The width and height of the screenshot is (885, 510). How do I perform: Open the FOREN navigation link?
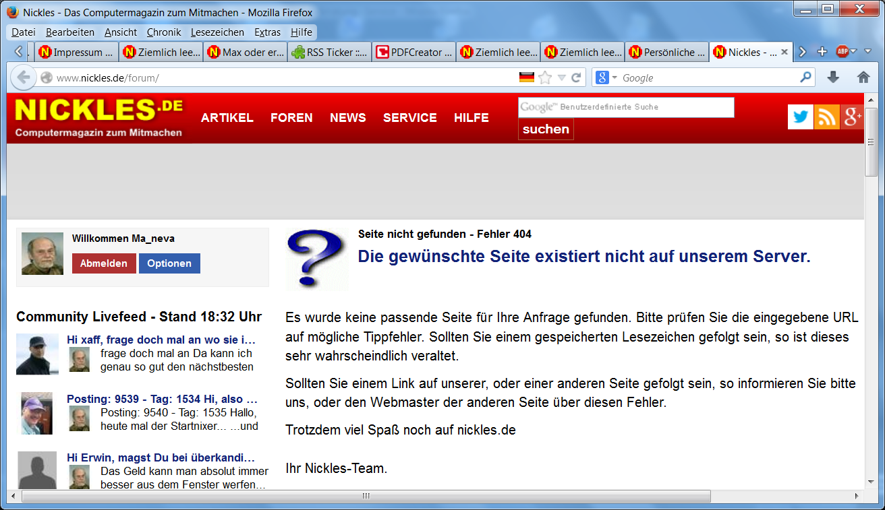tap(291, 117)
